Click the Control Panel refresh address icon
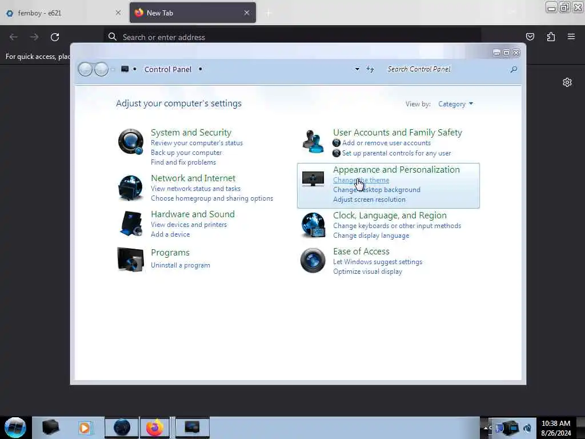 [x=370, y=69]
